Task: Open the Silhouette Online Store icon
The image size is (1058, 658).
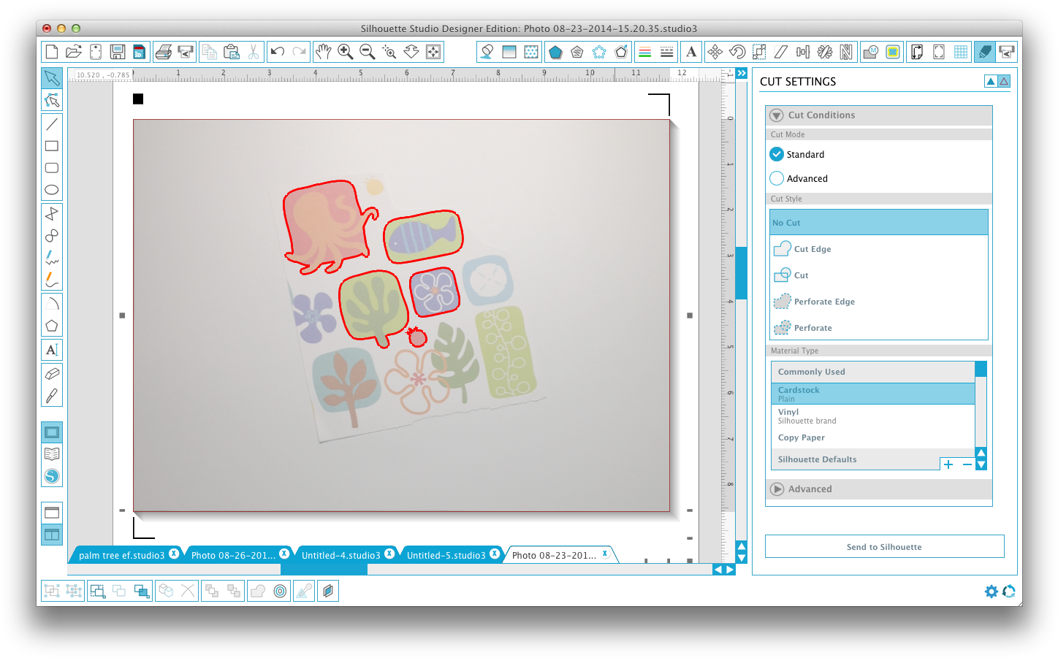Action: coord(52,476)
